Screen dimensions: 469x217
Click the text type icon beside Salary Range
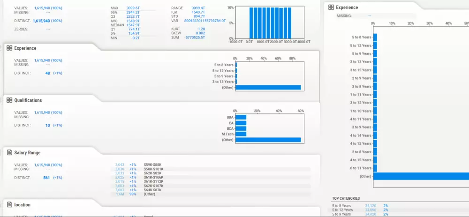click(9, 152)
